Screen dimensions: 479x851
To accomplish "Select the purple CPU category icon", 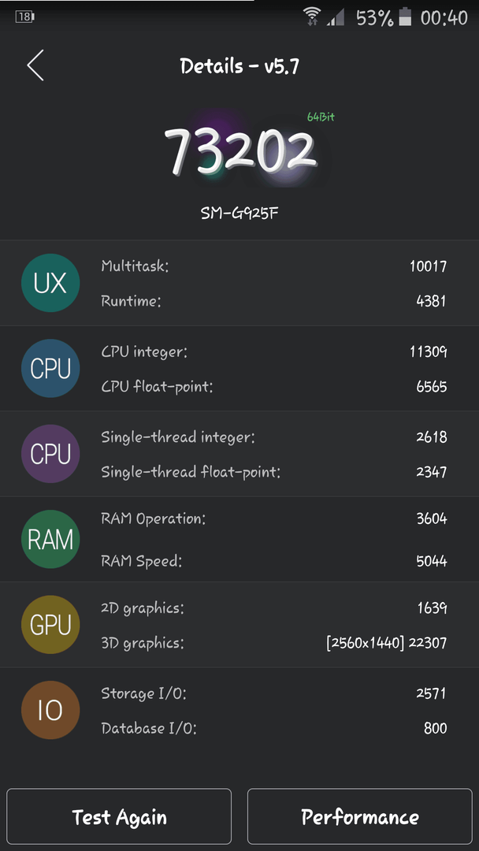I will (x=50, y=454).
